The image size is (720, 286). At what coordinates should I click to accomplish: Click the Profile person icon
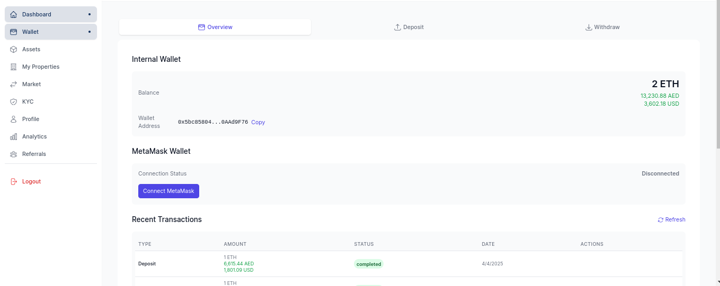click(14, 119)
